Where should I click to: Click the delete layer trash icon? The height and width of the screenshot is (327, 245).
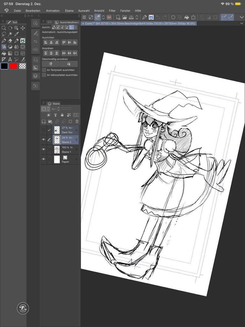[x=77, y=121]
